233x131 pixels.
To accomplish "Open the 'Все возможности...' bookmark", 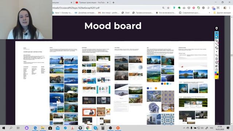I will pyautogui.click(x=166, y=13).
